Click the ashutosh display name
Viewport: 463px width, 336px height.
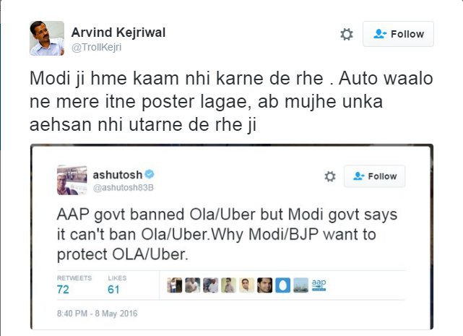pyautogui.click(x=118, y=175)
